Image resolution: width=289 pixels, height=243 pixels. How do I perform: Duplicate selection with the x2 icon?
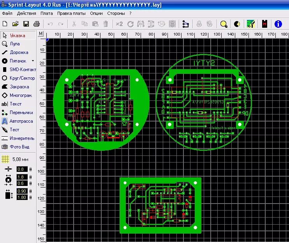point(119,24)
